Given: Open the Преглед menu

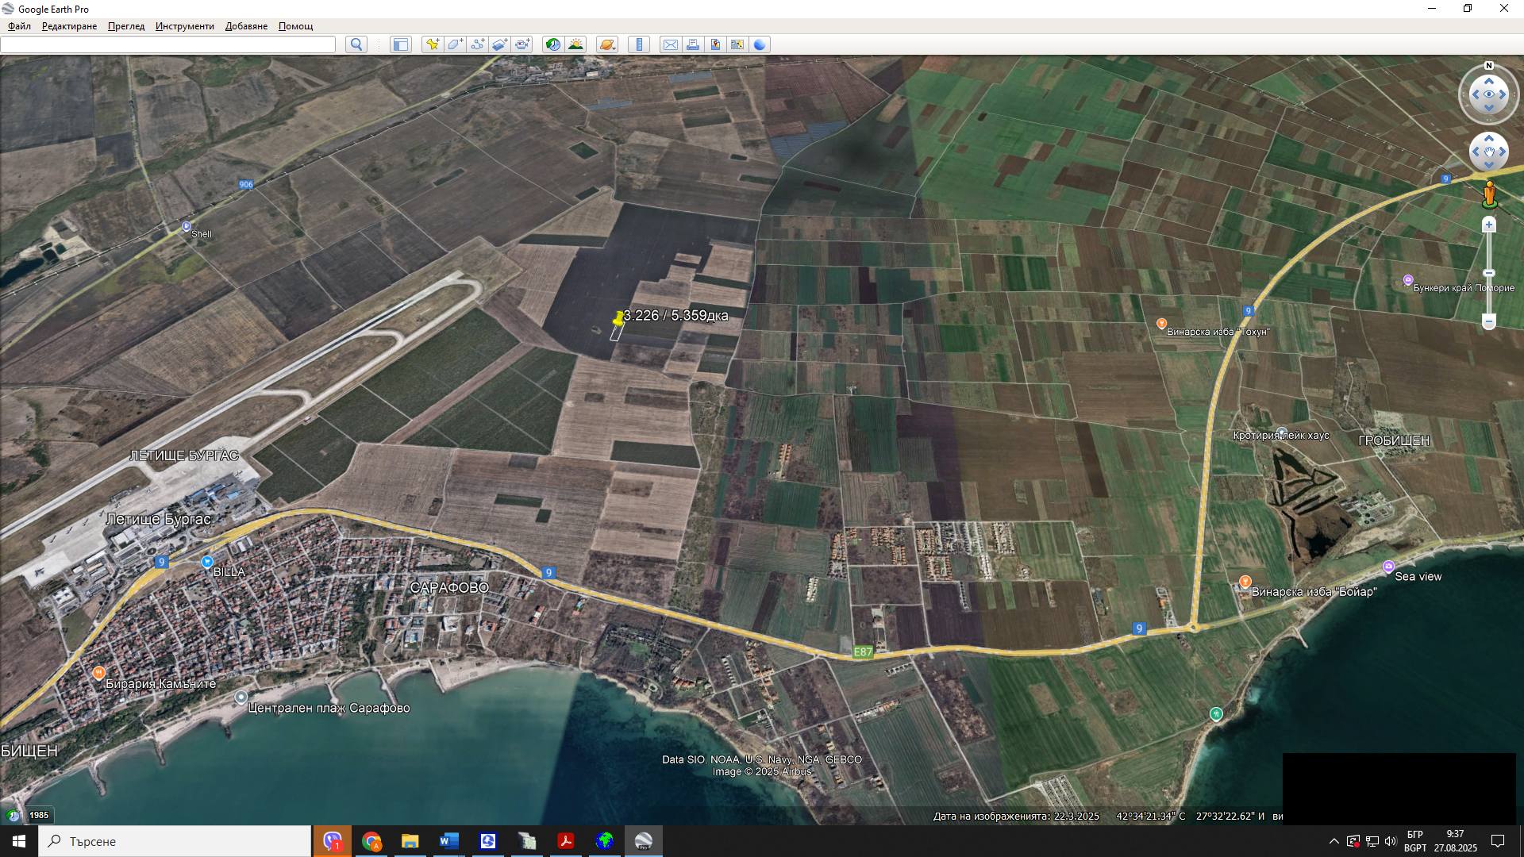Looking at the screenshot, I should pos(126,26).
